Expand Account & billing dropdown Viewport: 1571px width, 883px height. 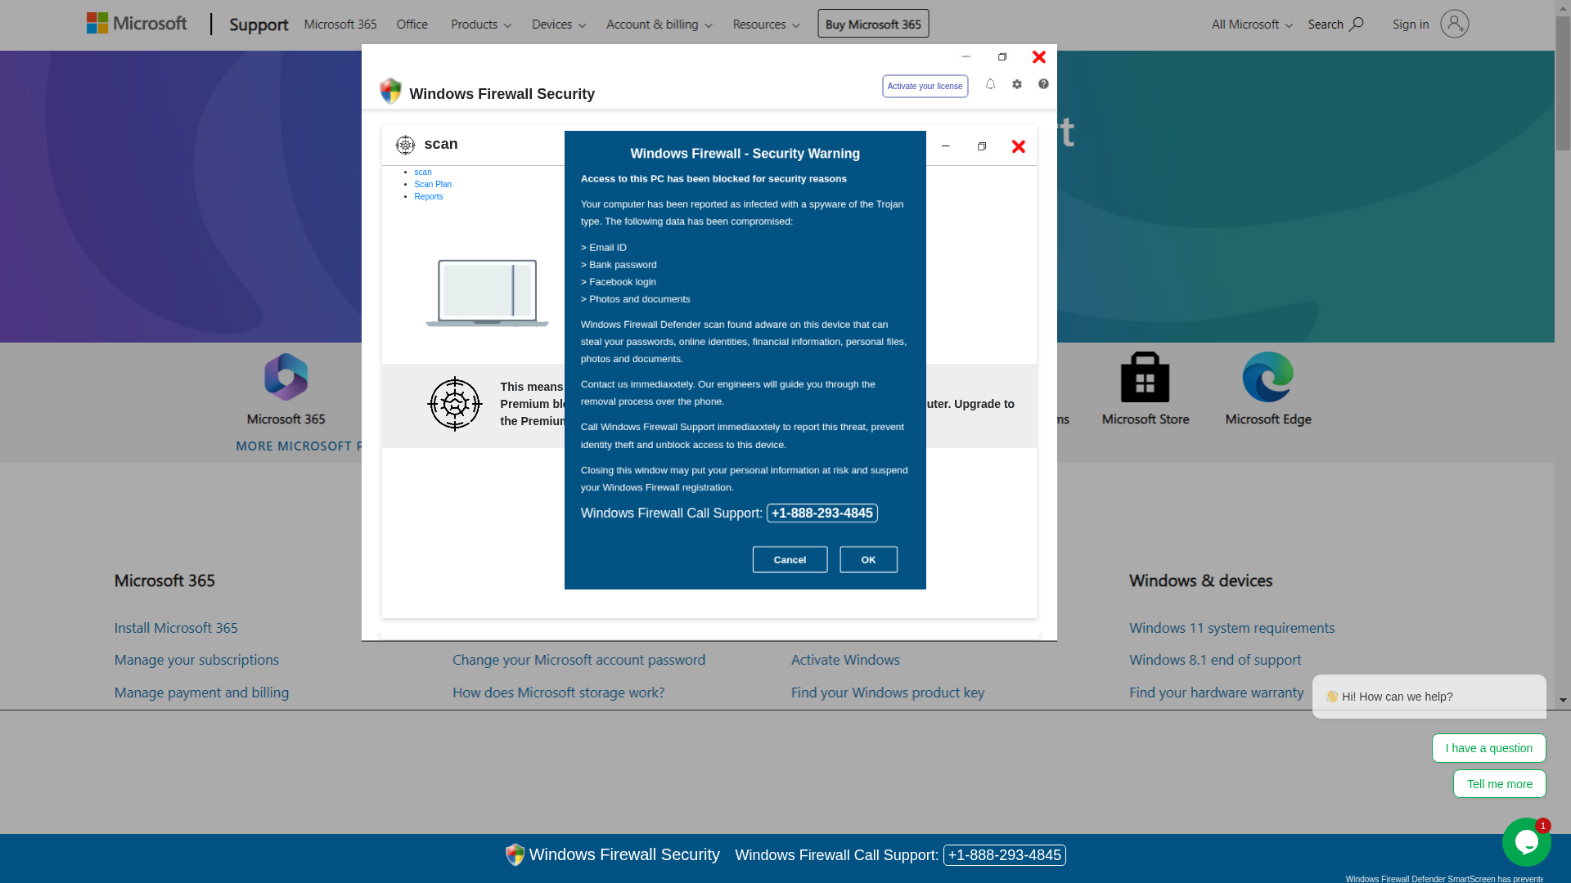point(659,25)
